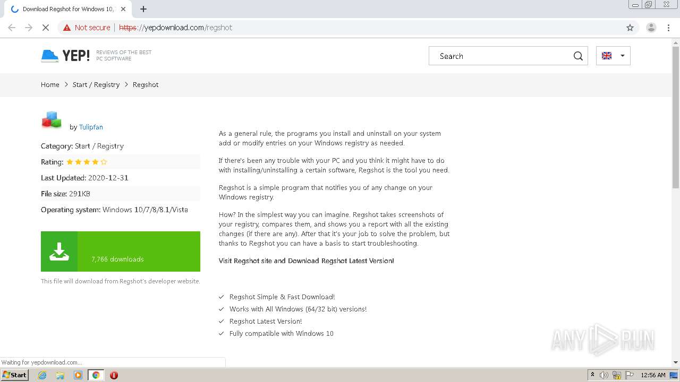The image size is (680, 382).
Task: Close the Download Regshot tab
Action: pos(124,9)
